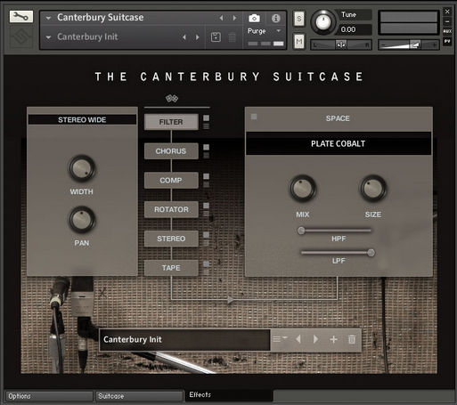Save the snapshot with the floppy disk icon
457x405 pixels.
coord(216,37)
